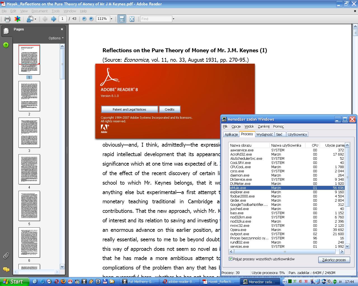Open the Edit menu in Adobe Reader
This screenshot has width=358, height=286.
(x=13, y=11)
